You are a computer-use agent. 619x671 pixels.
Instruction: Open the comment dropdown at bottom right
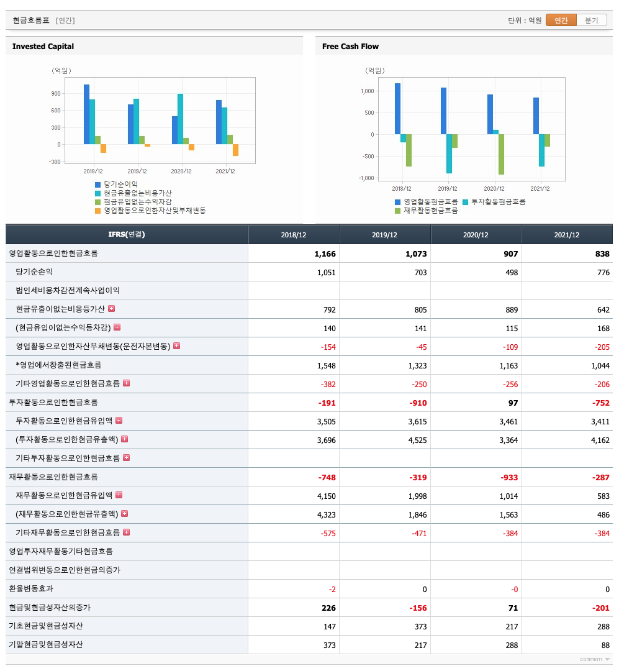coord(595,659)
